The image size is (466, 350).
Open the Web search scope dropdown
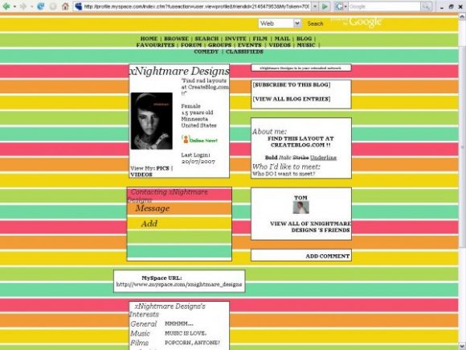coord(280,23)
